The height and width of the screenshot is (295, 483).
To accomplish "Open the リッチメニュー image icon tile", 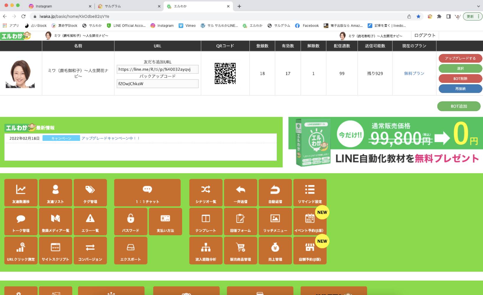I will pyautogui.click(x=275, y=221).
